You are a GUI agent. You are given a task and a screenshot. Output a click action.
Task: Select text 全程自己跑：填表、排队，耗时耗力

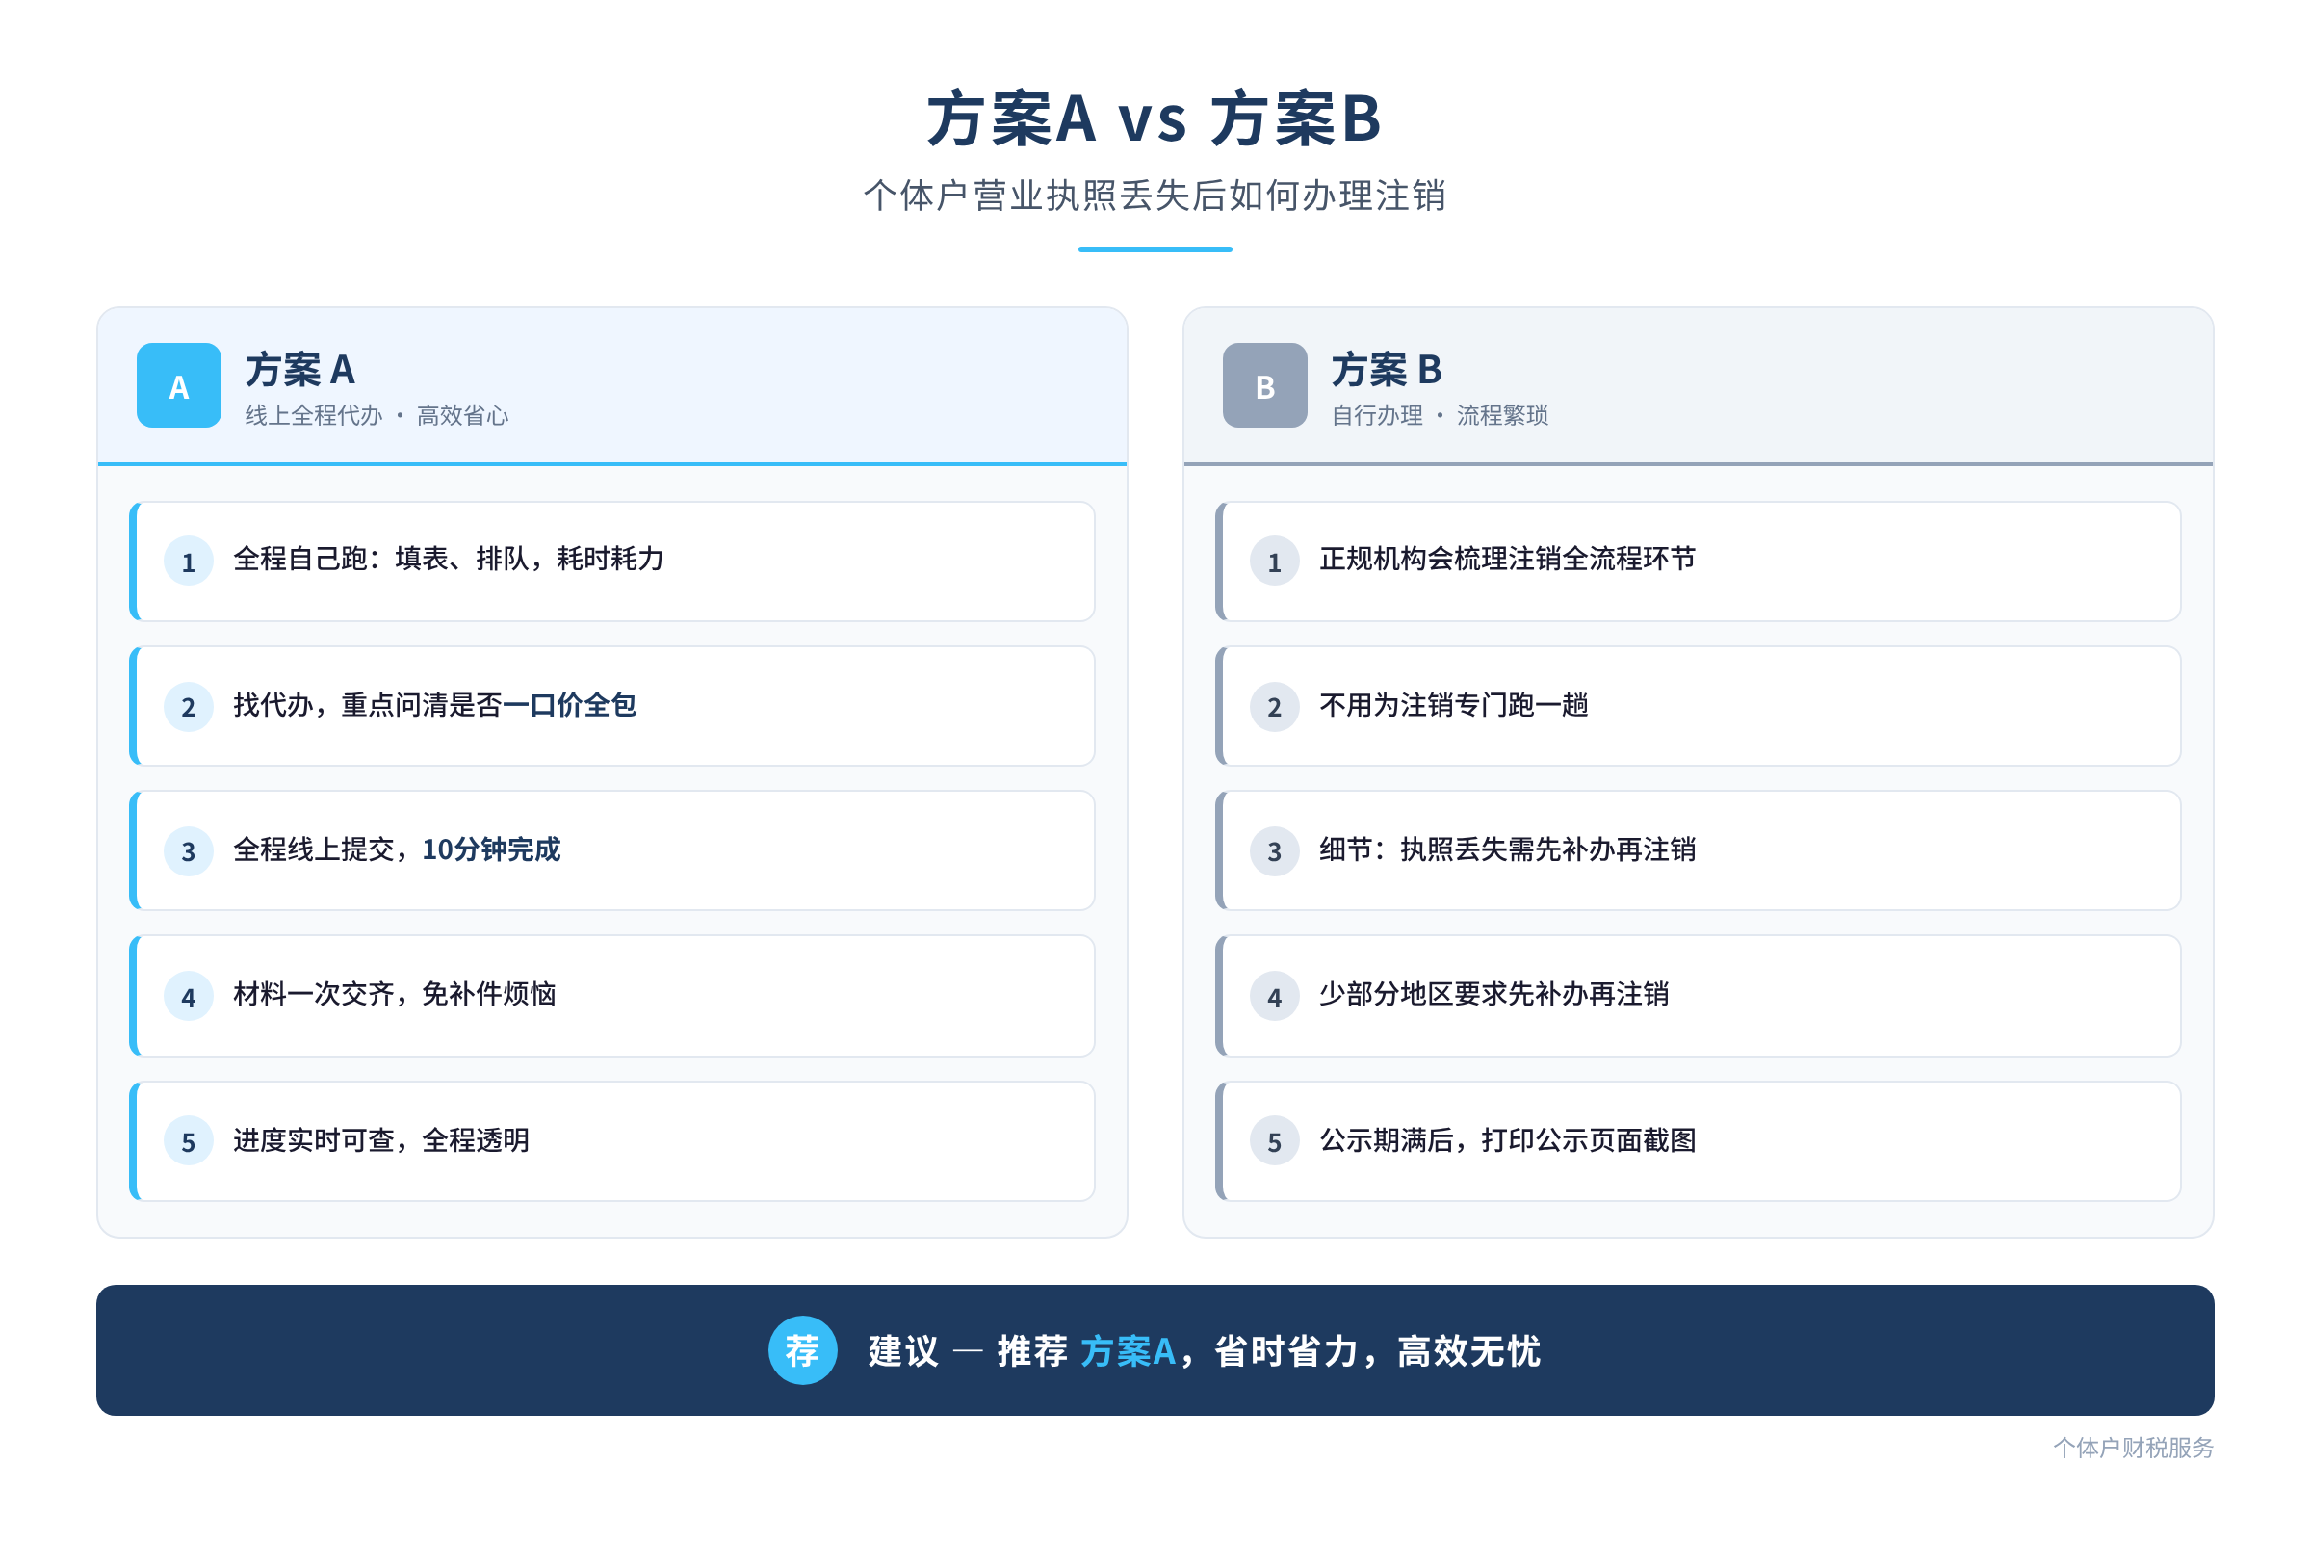click(x=448, y=560)
